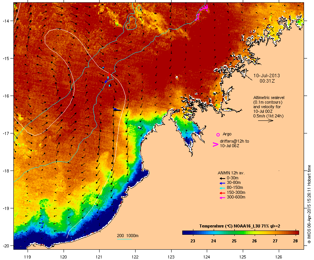Screen dimensions: 314x260
Task: Click the date label 10-Jul-2013
Action: click(x=267, y=76)
